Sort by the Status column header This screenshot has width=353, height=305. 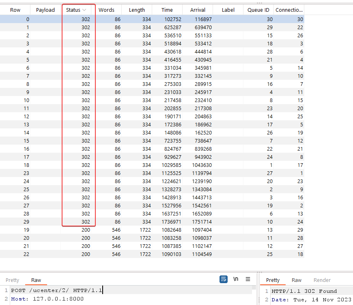76,10
